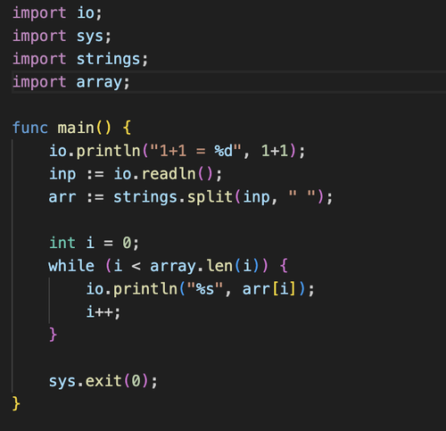Click the "import array;" line
This screenshot has height=431, width=446.
click(71, 82)
